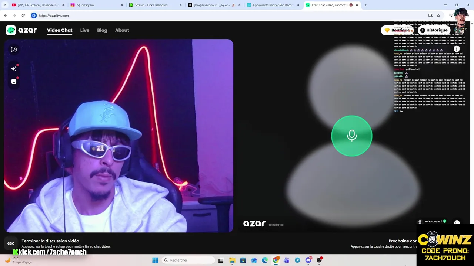Close the Kick Dashboard tab
The width and height of the screenshot is (474, 266).
click(181, 5)
